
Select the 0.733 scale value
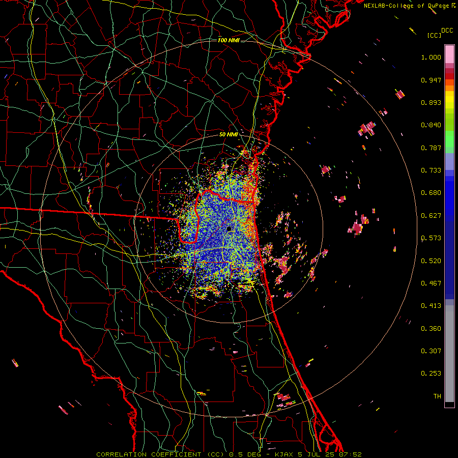tap(431, 170)
